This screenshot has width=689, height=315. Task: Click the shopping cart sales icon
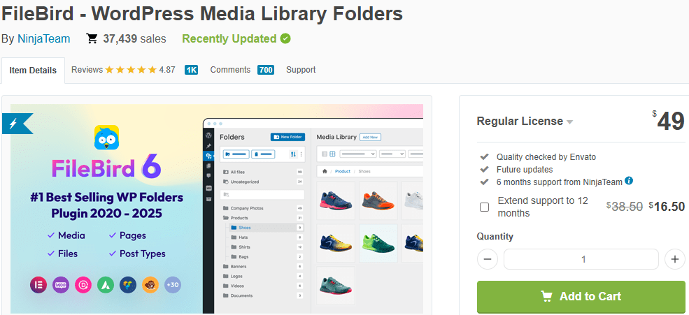[92, 38]
